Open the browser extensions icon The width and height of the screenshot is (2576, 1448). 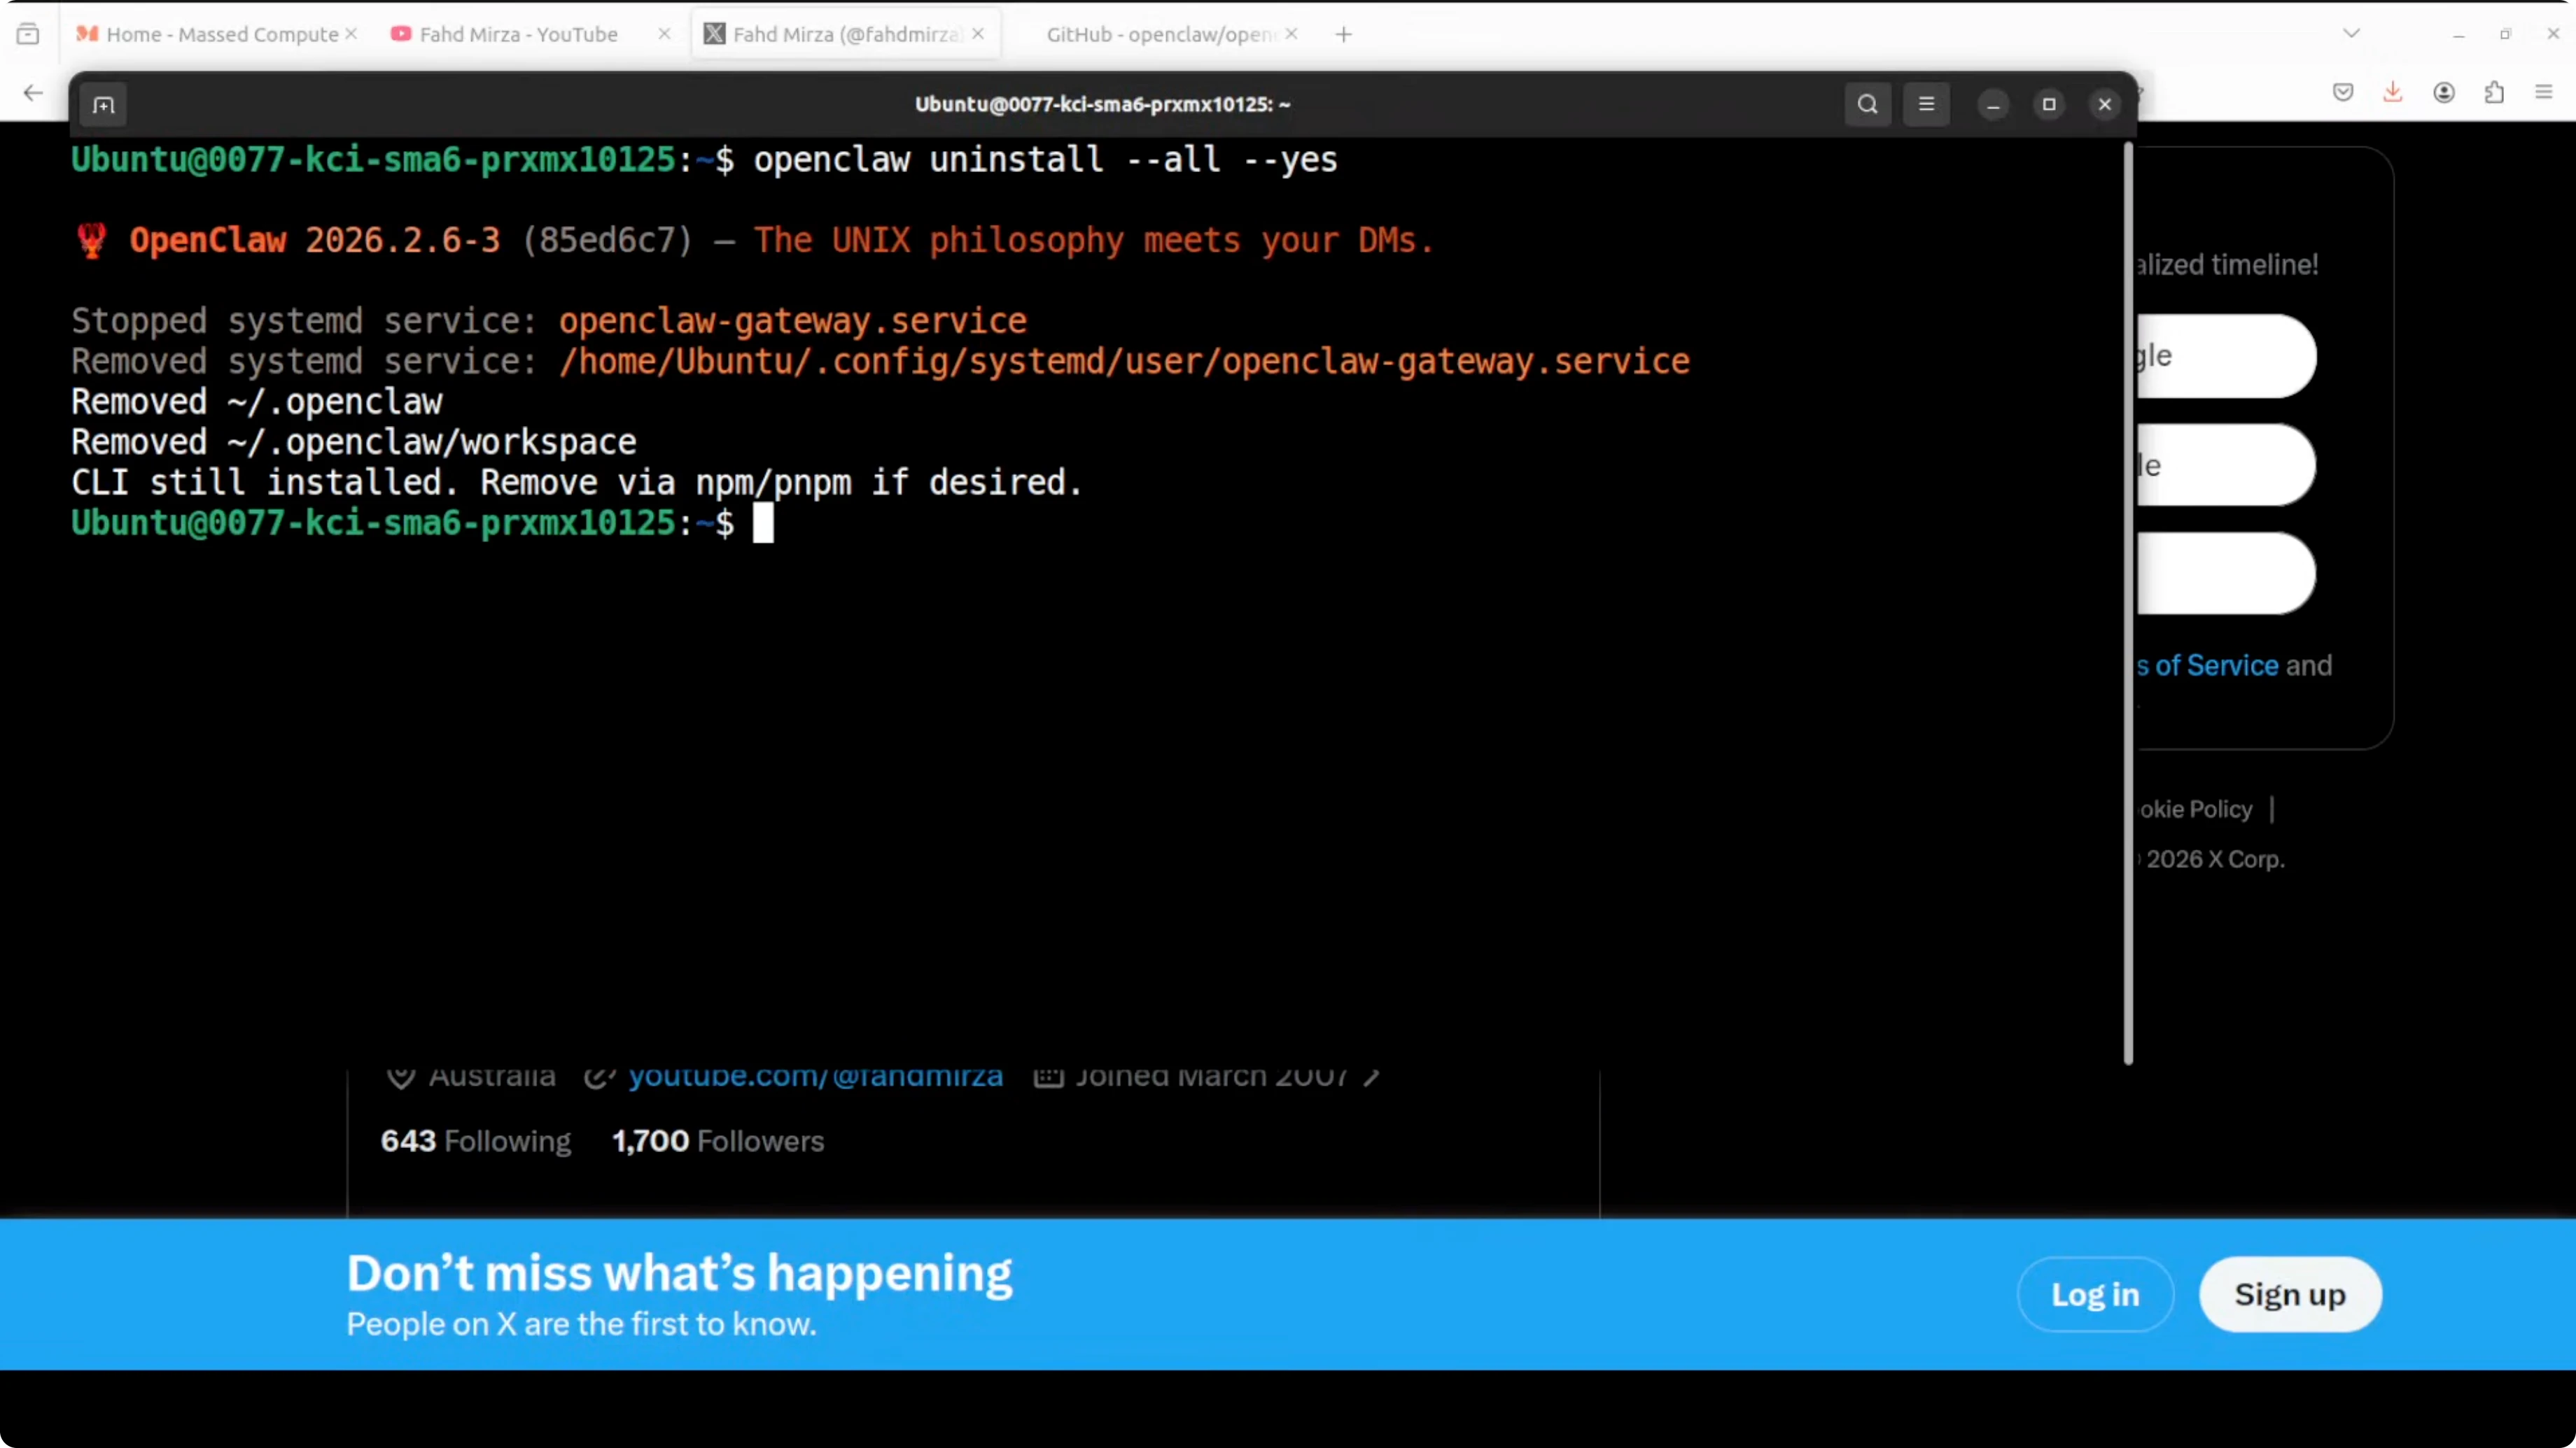(2494, 93)
